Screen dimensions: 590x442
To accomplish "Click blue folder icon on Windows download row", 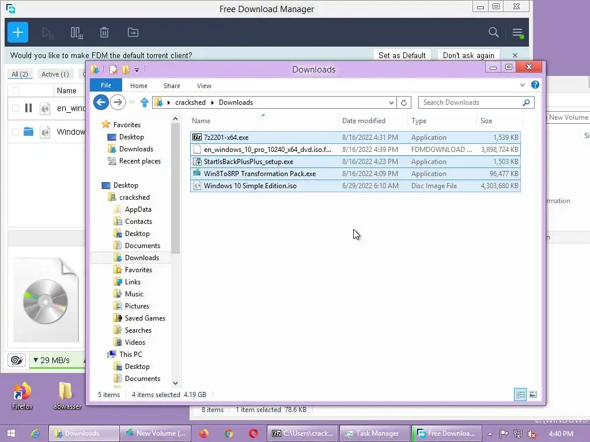I will click(28, 132).
